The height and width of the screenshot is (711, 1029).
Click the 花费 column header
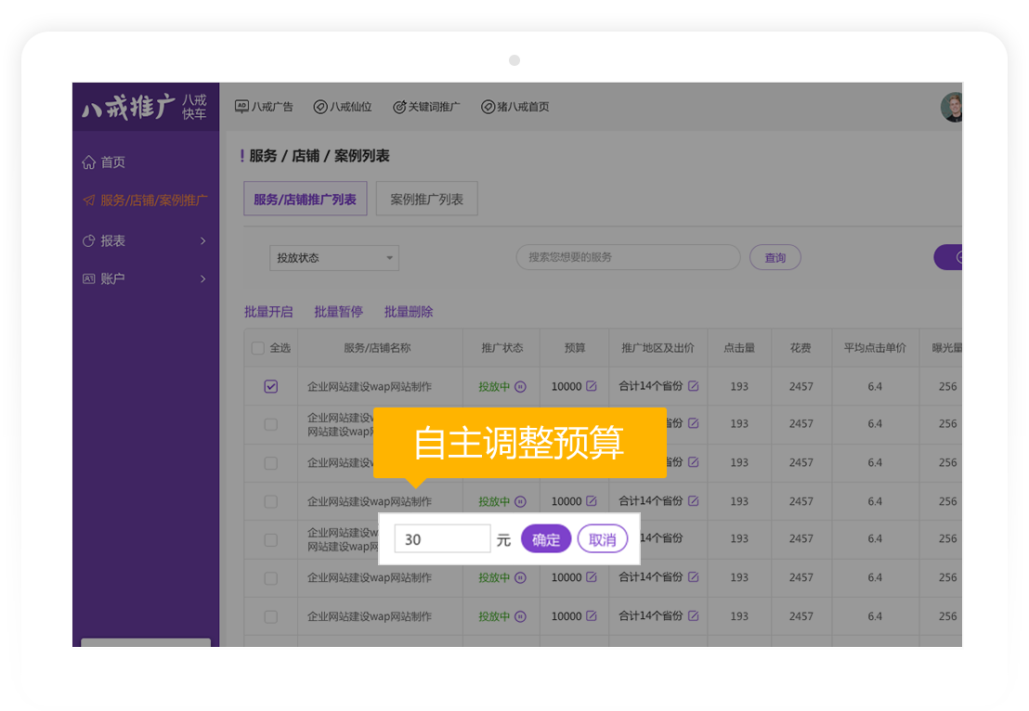coord(801,348)
